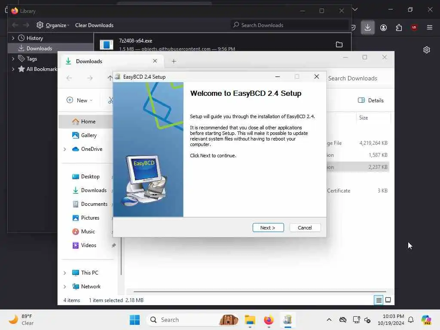Click the uBlock Origin extension icon
440x330 pixels.
414,27
